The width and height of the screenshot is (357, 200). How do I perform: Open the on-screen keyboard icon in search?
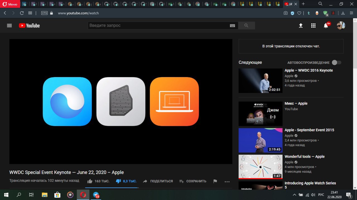point(232,26)
